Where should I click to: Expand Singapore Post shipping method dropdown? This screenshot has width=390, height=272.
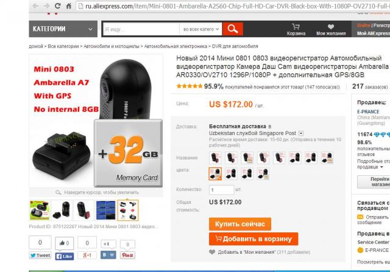(x=301, y=133)
